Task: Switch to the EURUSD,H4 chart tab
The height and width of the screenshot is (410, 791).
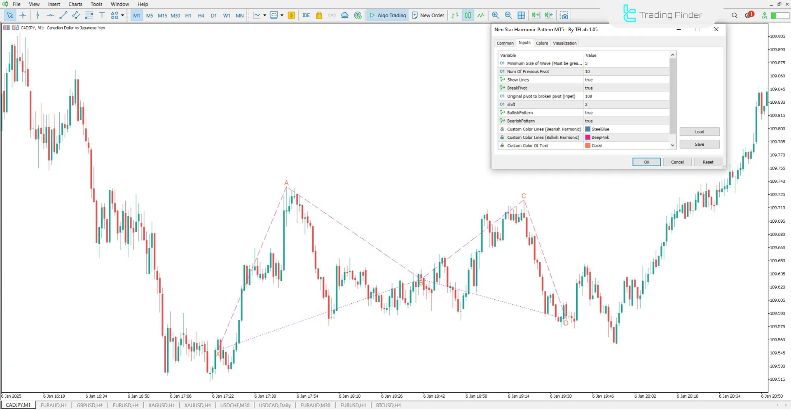Action: (125, 405)
